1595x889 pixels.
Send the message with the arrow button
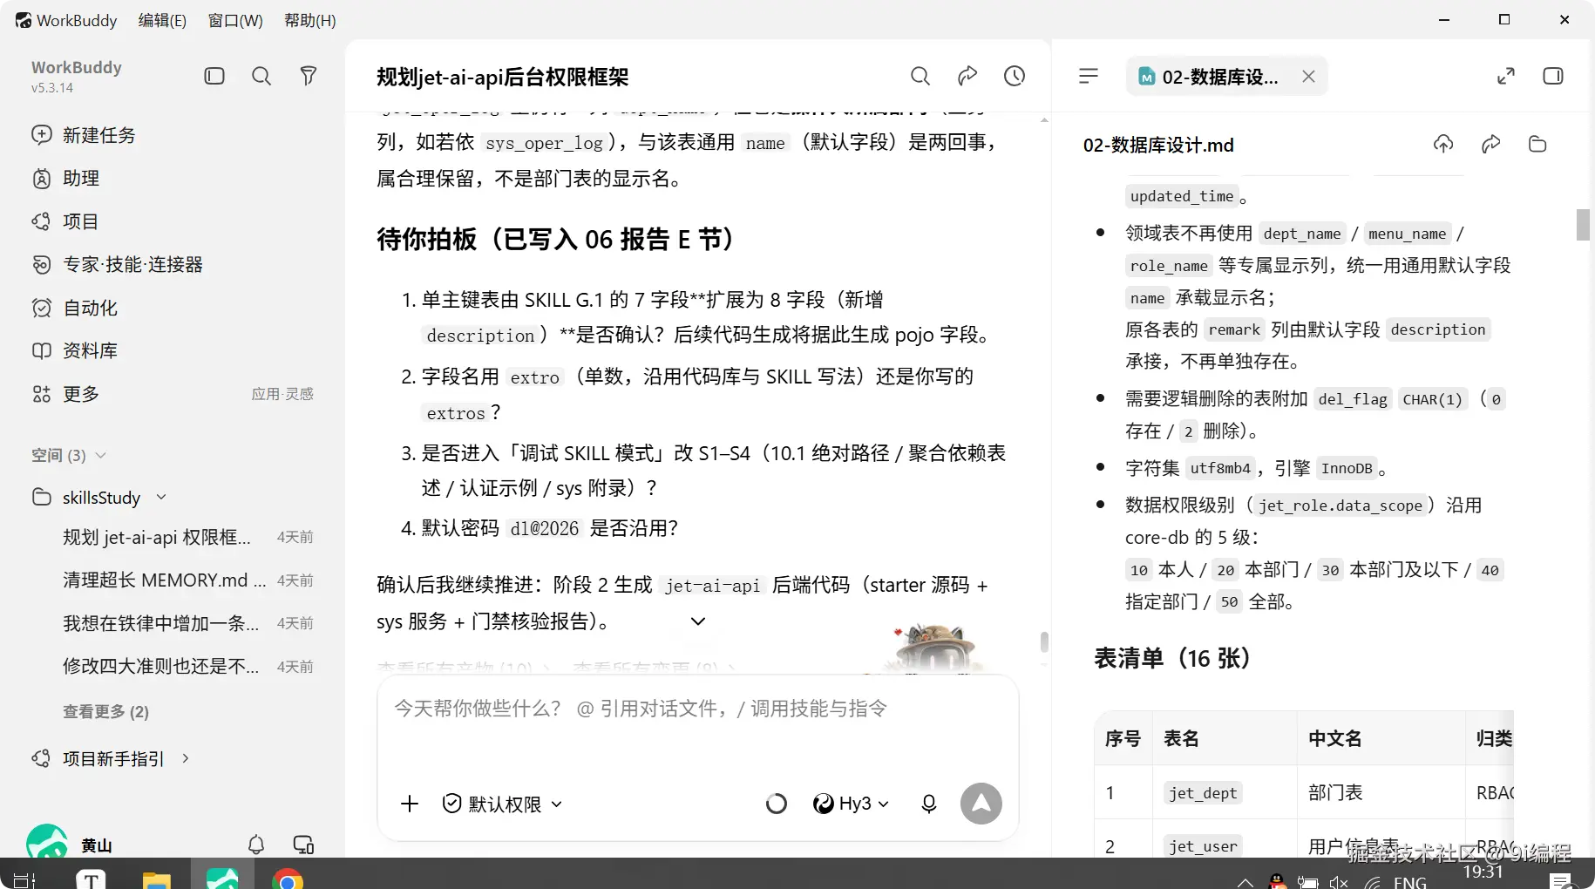point(981,804)
